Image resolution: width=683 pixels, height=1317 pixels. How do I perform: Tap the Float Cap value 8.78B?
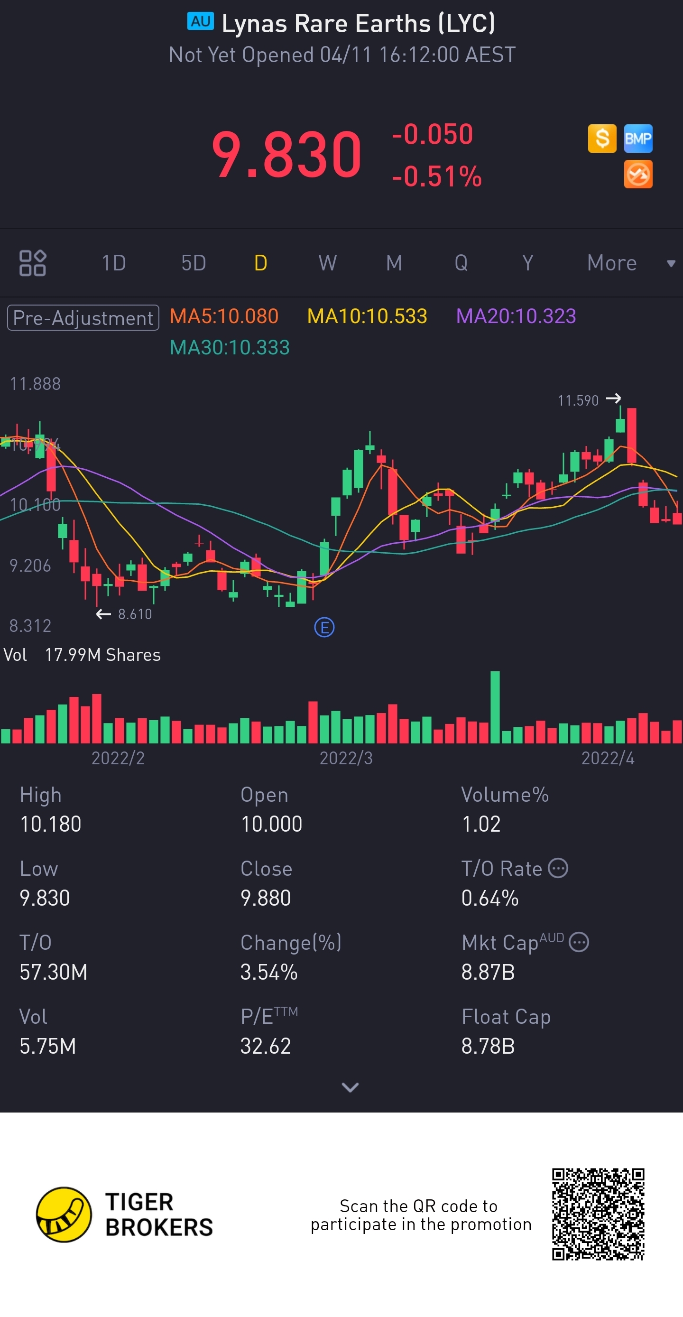point(488,1046)
